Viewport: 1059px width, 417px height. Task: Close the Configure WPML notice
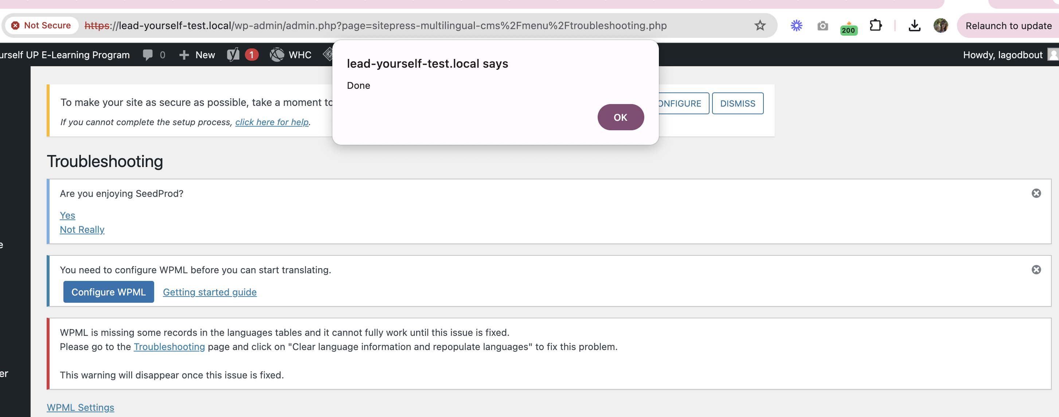tap(1036, 270)
